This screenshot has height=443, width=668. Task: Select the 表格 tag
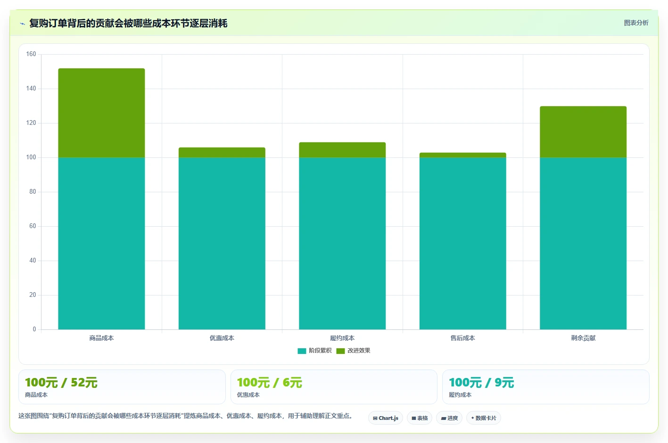[x=420, y=418]
